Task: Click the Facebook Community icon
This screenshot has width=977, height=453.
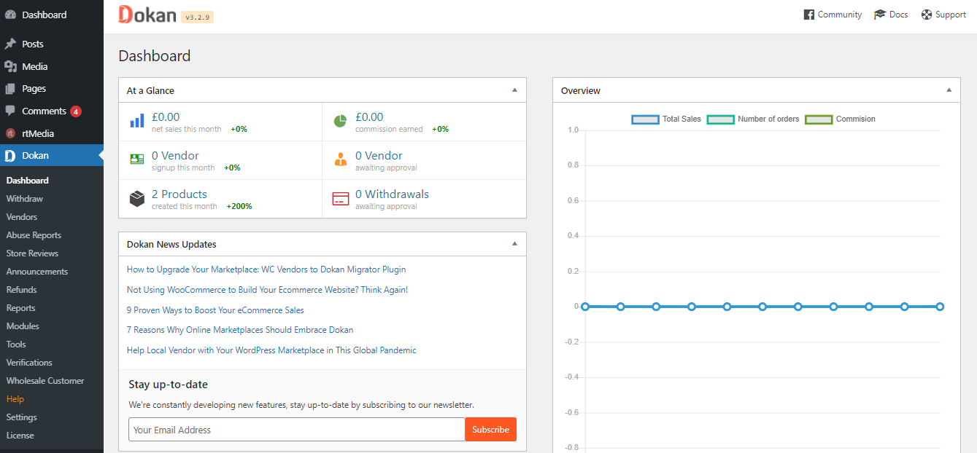Action: pos(808,15)
